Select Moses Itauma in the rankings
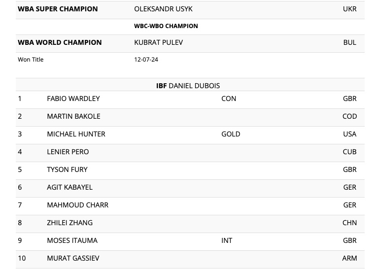The height and width of the screenshot is (270, 374). click(72, 240)
